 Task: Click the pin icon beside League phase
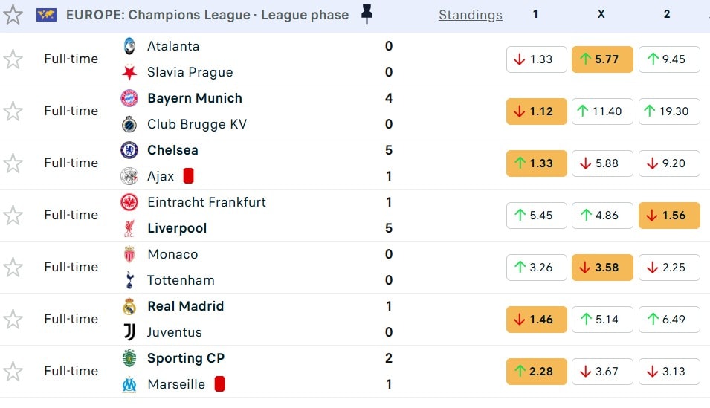click(367, 14)
